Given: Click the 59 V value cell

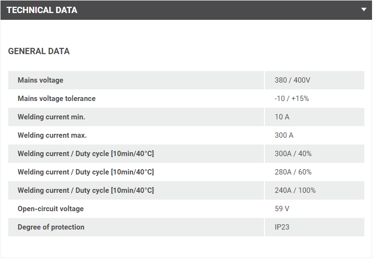Looking at the screenshot, I should [282, 209].
